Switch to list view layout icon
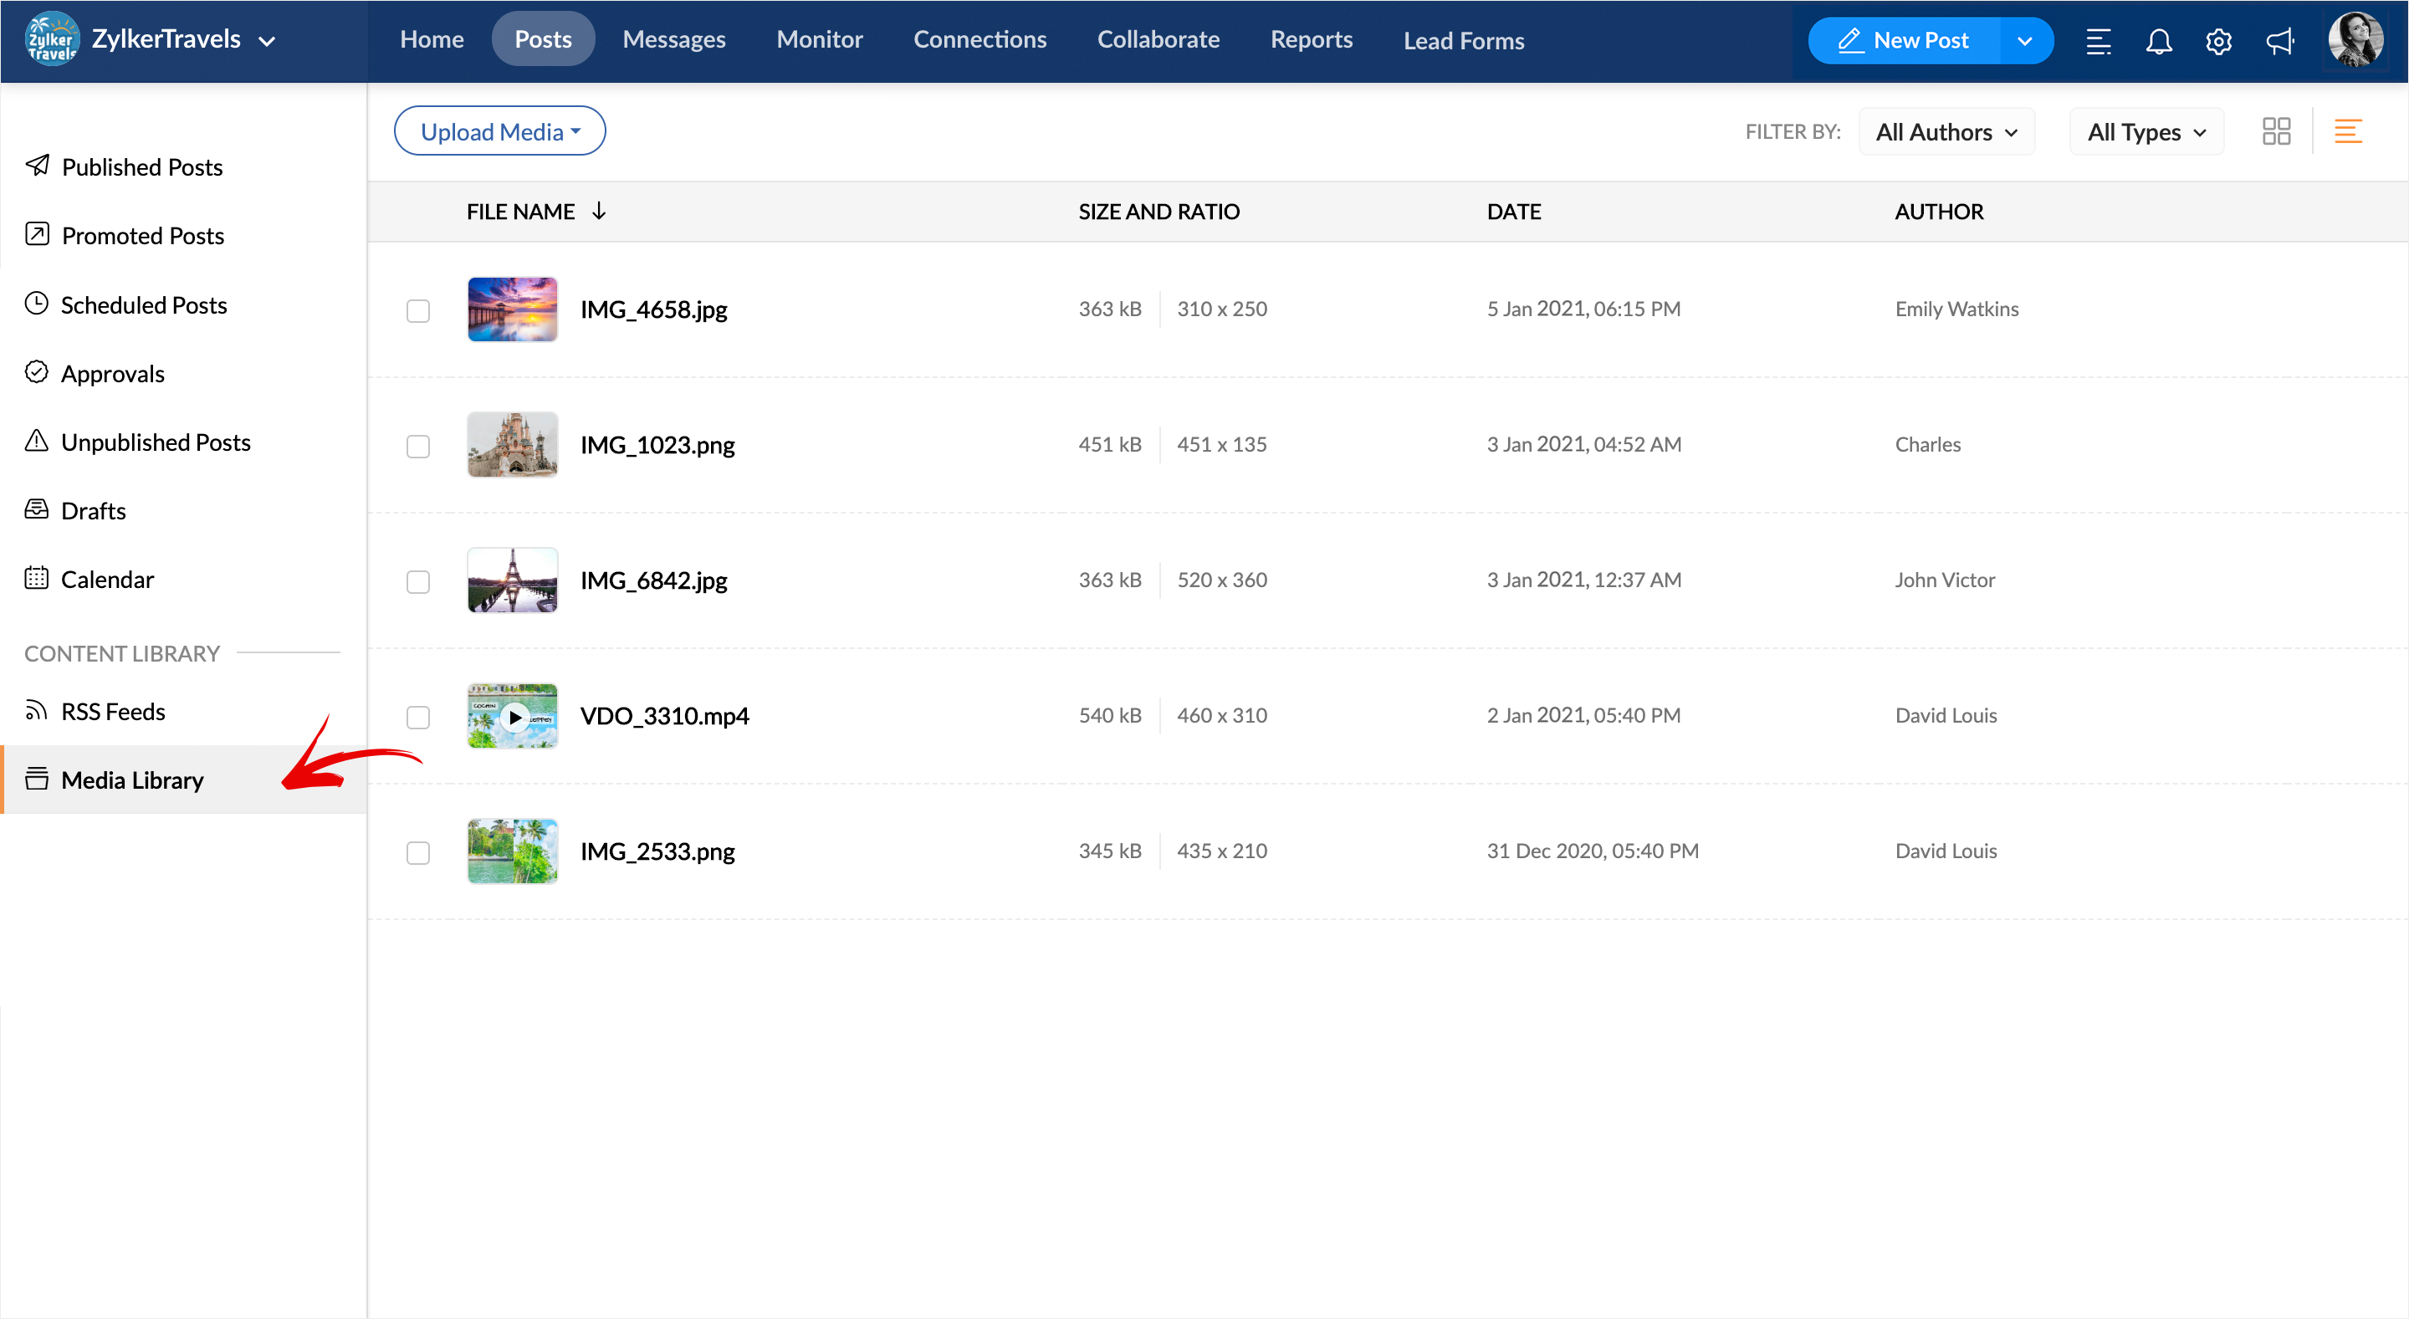 (2347, 132)
